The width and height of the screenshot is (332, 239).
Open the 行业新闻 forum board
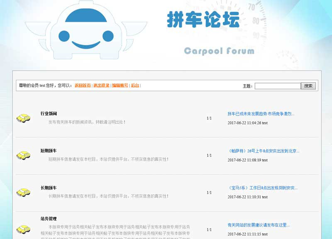pos(49,113)
